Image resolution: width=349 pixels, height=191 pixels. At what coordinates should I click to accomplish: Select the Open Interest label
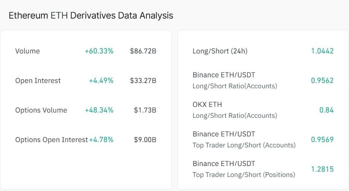click(38, 81)
